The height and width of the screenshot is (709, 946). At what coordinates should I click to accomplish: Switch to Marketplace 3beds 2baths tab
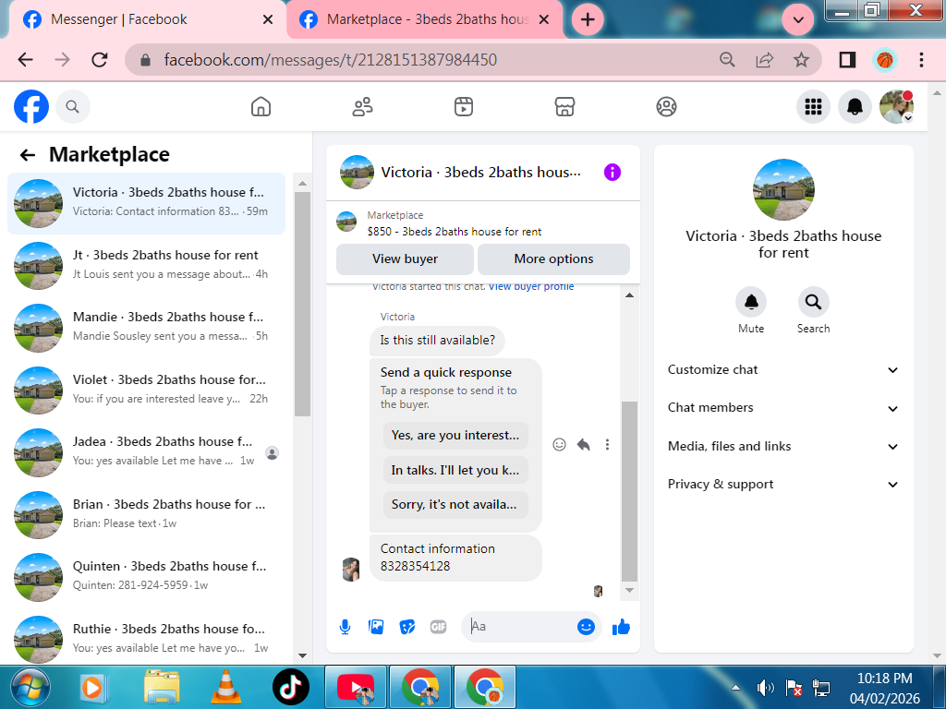[x=423, y=20]
